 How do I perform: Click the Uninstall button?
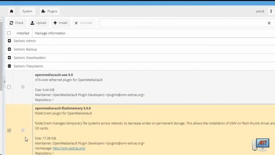tap(83, 23)
